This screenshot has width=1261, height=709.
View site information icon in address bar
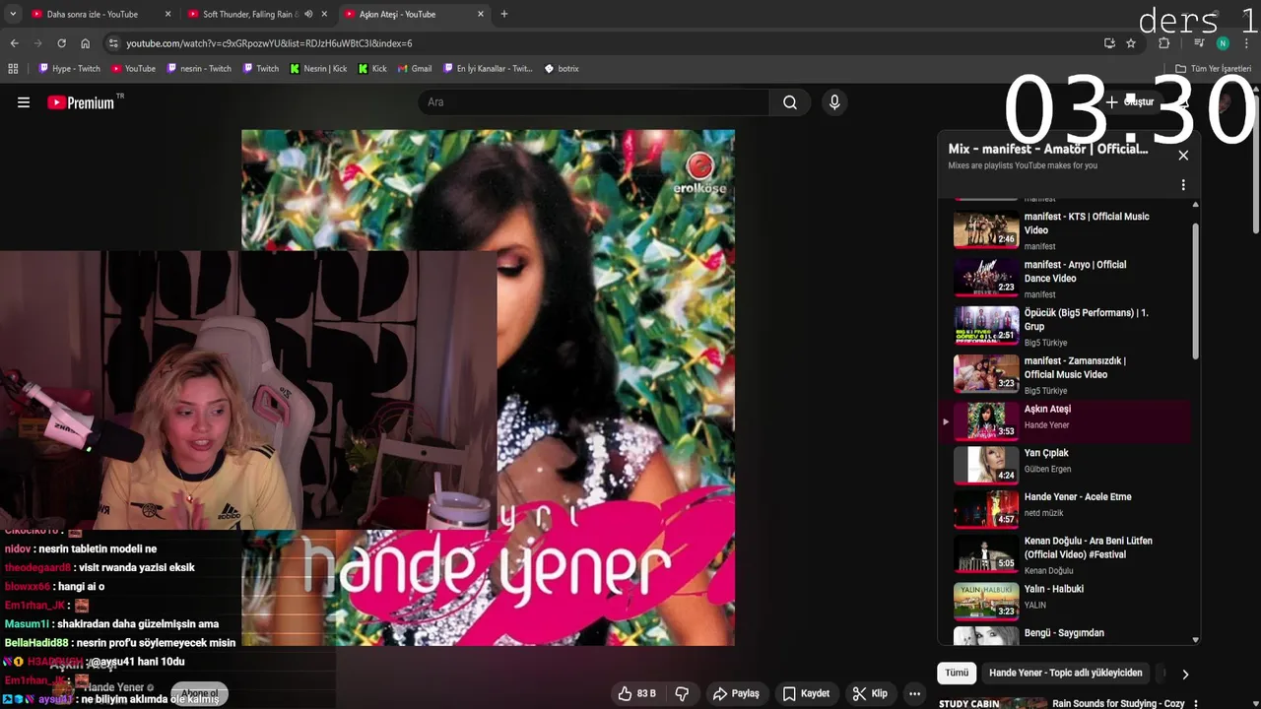[113, 43]
